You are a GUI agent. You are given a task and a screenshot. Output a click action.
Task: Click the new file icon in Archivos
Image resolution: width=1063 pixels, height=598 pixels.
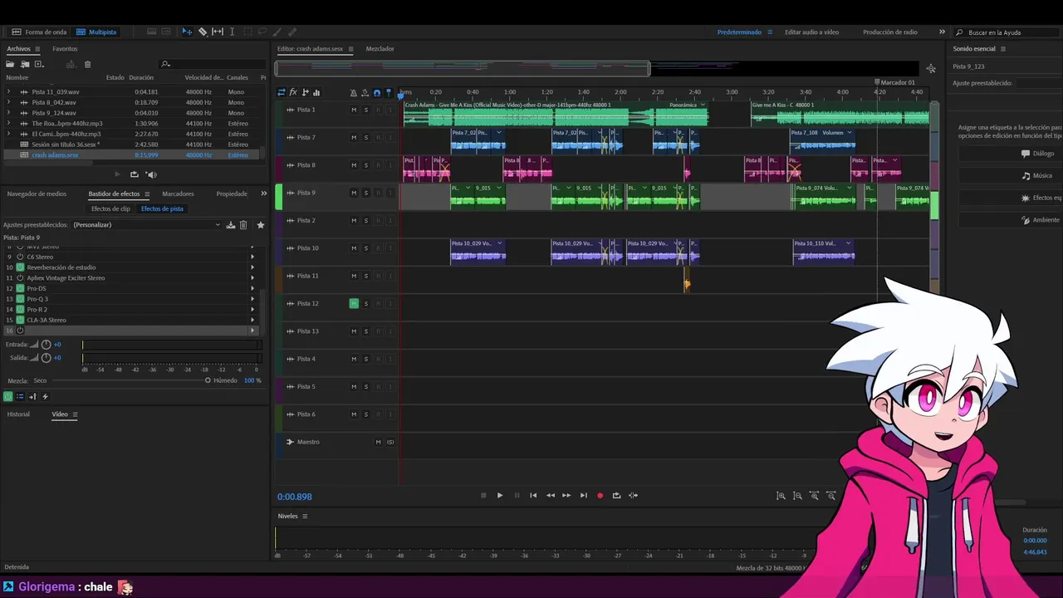click(x=38, y=64)
